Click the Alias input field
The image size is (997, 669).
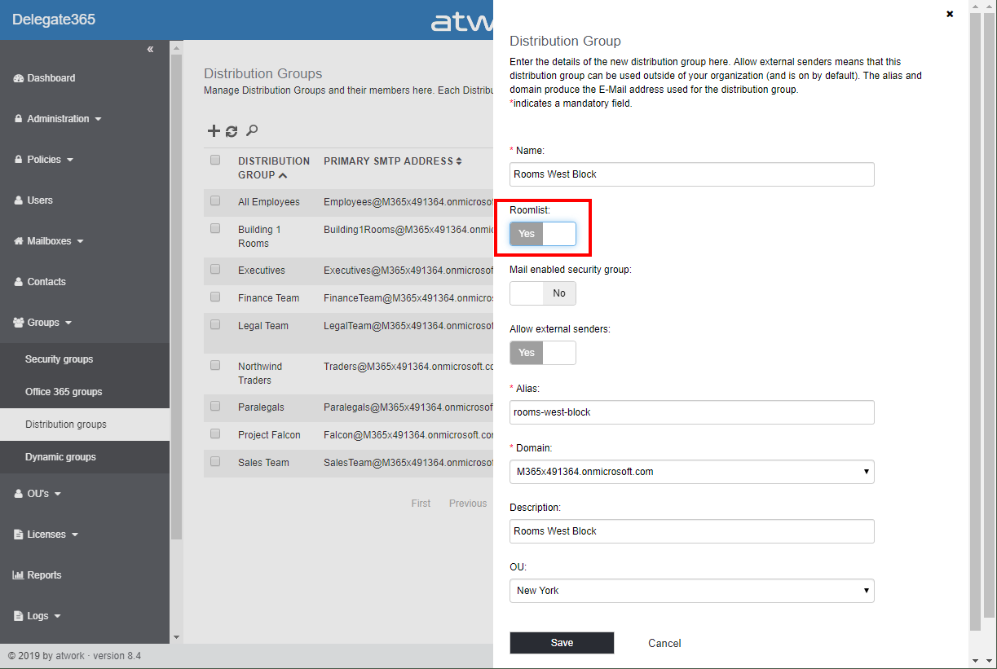pos(692,412)
